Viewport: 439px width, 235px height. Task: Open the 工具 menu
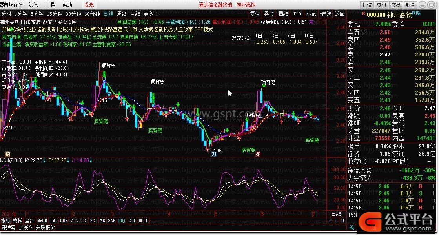click(x=50, y=5)
